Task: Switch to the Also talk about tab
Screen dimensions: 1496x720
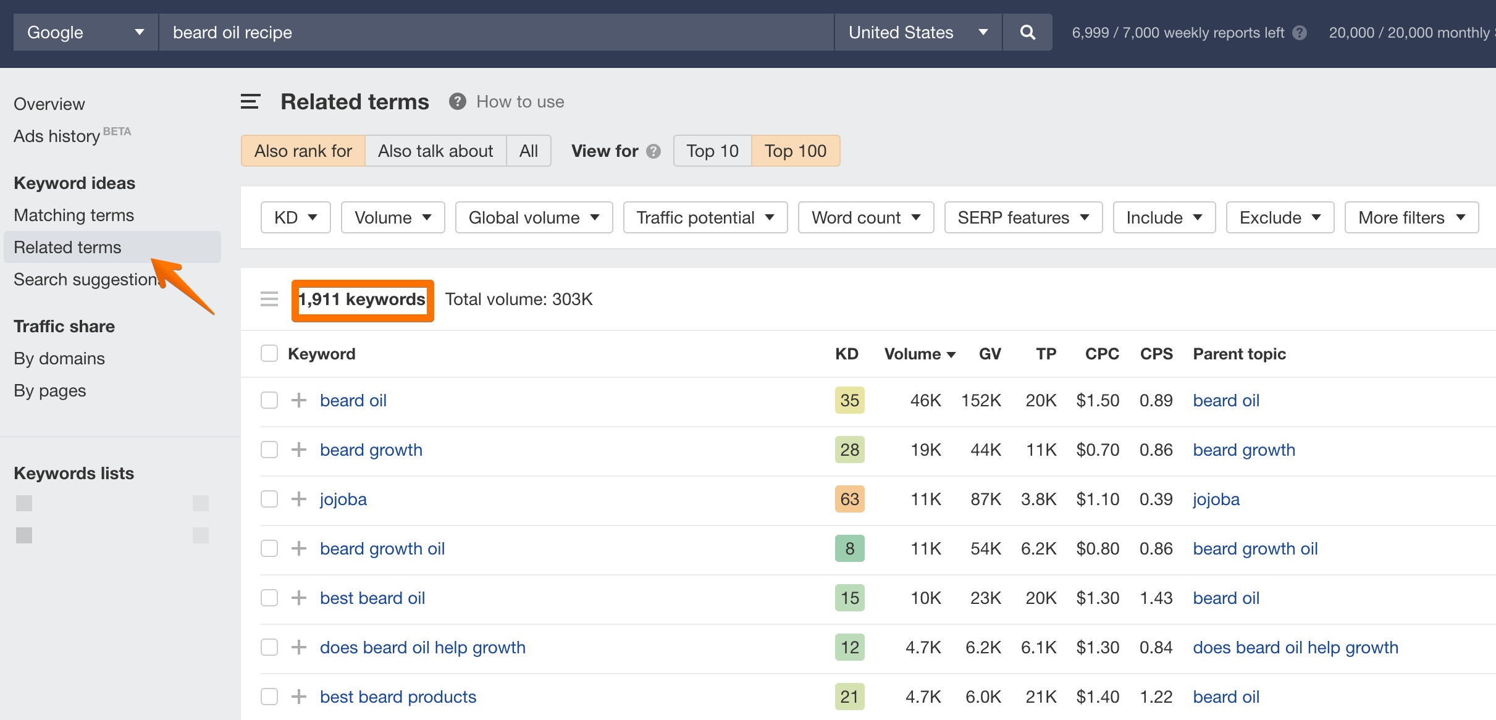Action: pos(435,151)
